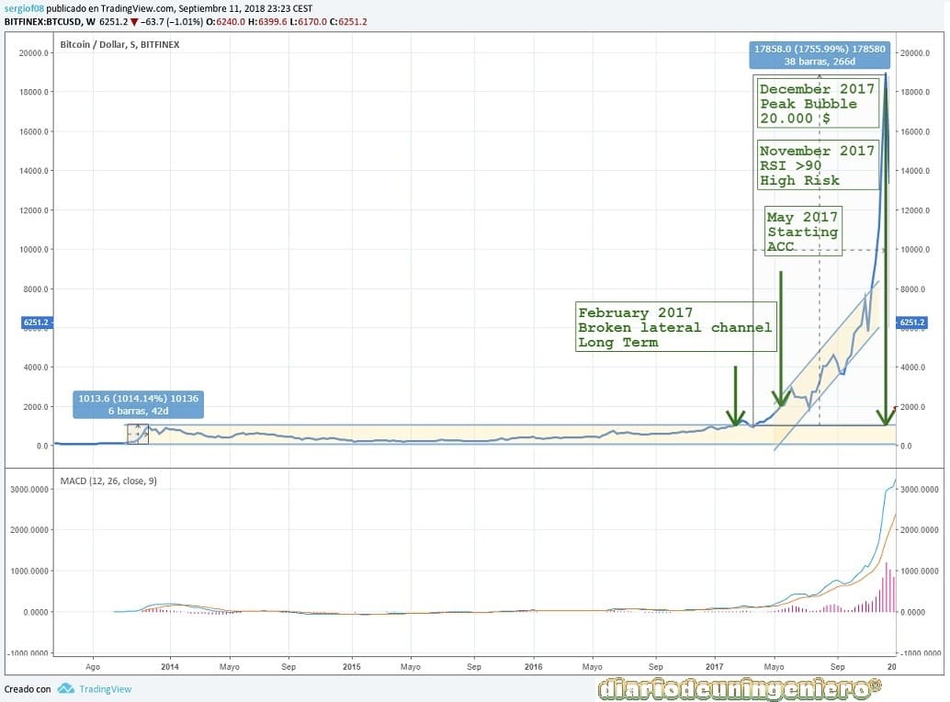The height and width of the screenshot is (702, 950).
Task: Click the left 6251.2 current price tag
Action: pos(37,323)
